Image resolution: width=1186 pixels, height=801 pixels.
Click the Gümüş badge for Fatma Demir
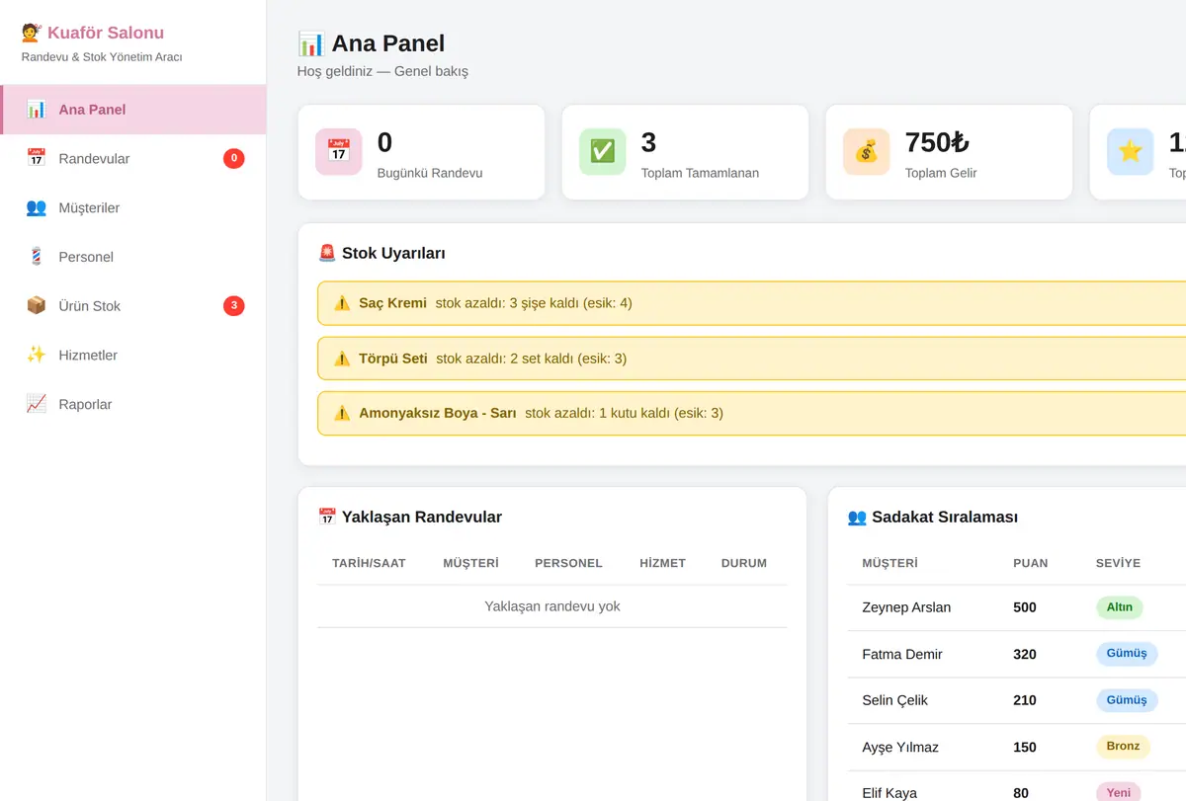pos(1127,654)
